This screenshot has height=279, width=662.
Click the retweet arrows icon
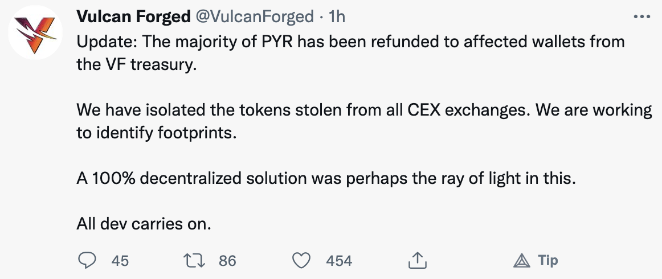point(193,260)
